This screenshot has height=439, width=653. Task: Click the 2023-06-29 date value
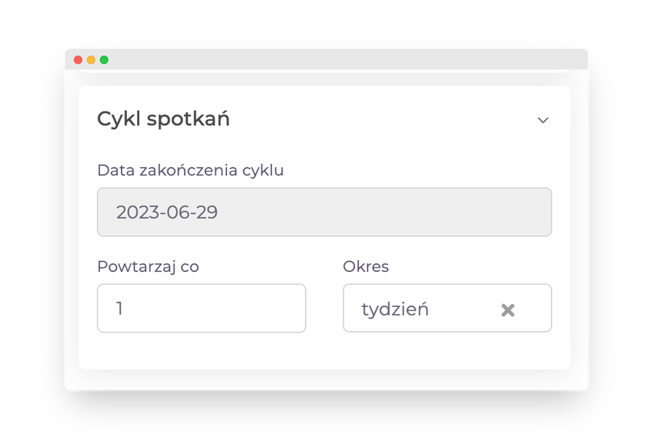pos(167,212)
